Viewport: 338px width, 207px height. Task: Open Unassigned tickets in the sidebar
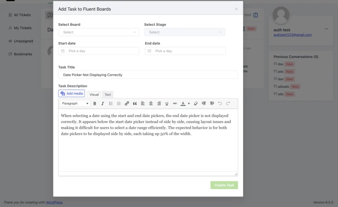[x=21, y=41]
